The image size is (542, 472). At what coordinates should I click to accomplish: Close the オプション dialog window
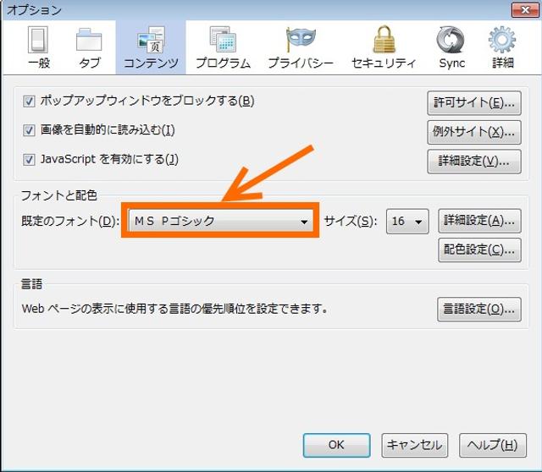(525, 9)
